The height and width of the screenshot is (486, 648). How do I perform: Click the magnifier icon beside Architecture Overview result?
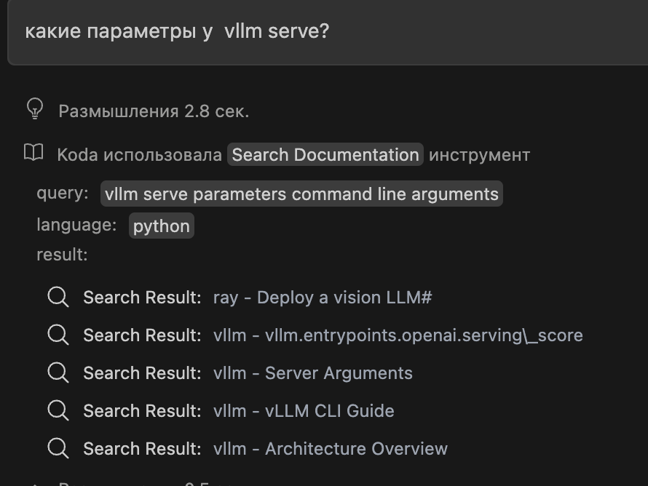(58, 448)
